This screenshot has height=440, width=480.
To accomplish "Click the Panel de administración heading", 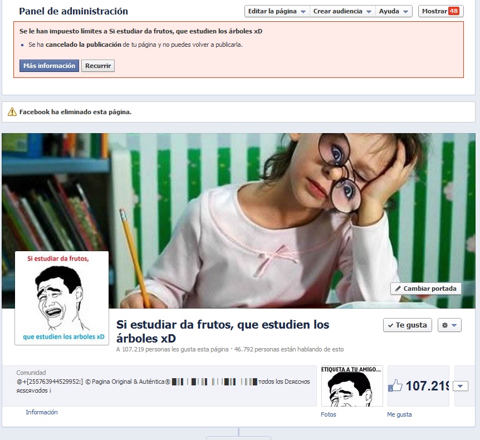I will pos(74,11).
